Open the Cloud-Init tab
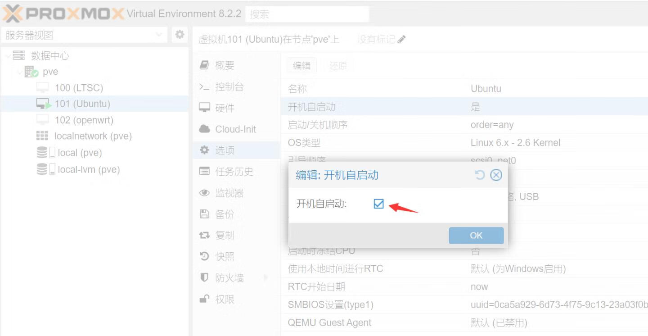 (235, 129)
